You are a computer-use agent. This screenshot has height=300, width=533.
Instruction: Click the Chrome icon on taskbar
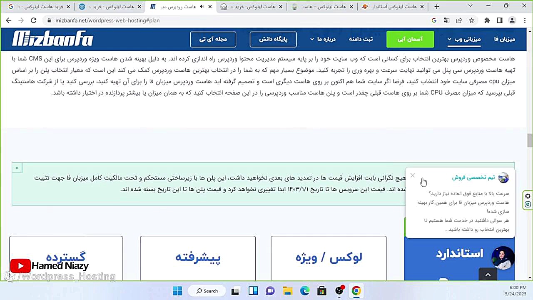tap(356, 291)
